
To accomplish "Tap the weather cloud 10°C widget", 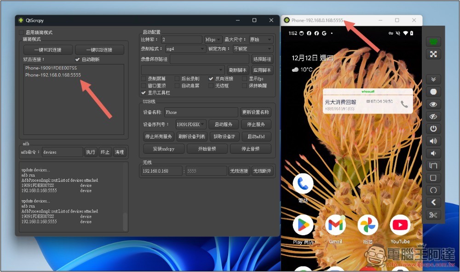I will pyautogui.click(x=302, y=69).
